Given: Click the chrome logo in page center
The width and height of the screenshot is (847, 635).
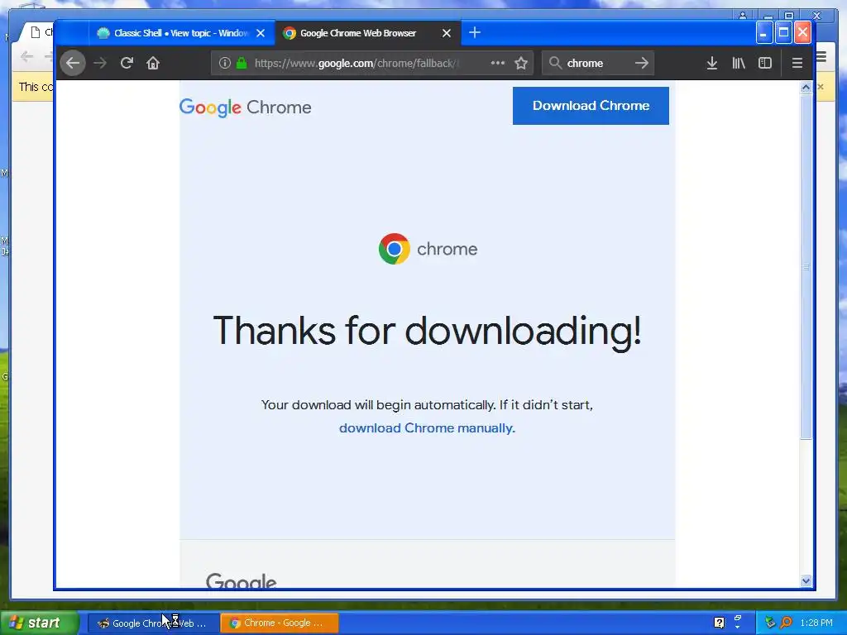Looking at the screenshot, I should click(x=428, y=249).
